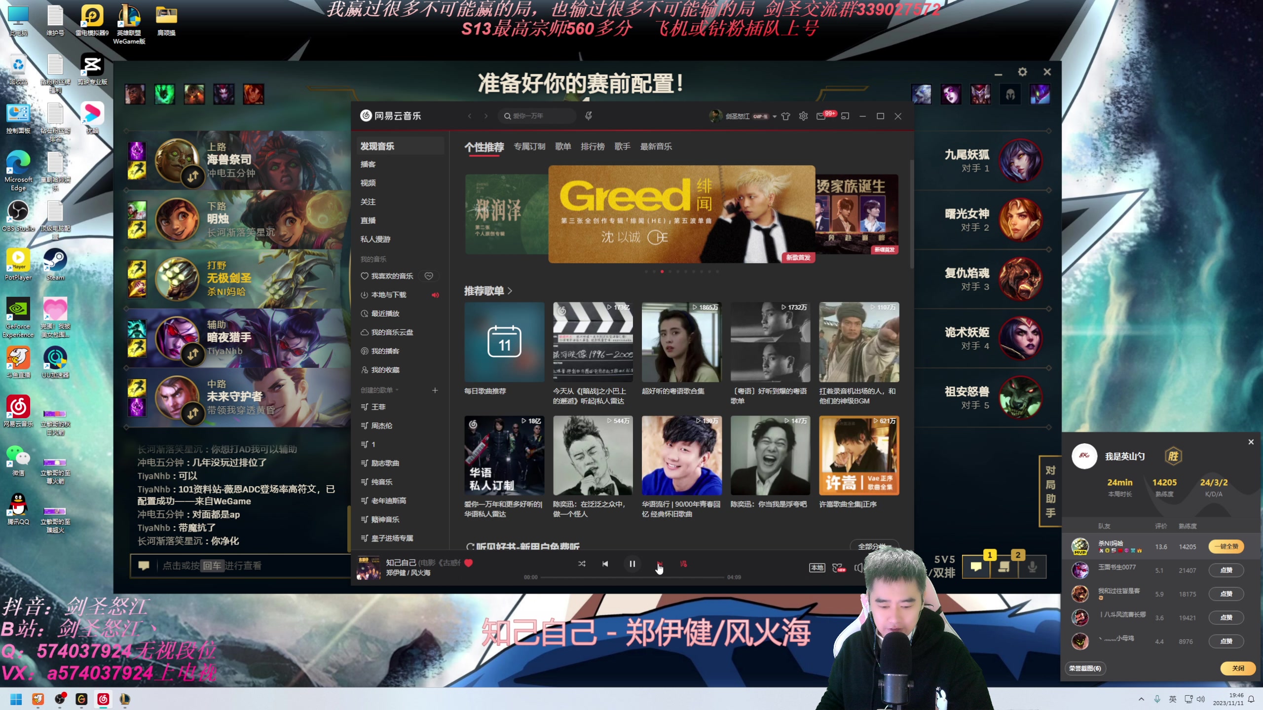Click 点赞 for 玉面书生0077
This screenshot has height=710, width=1263.
point(1226,570)
